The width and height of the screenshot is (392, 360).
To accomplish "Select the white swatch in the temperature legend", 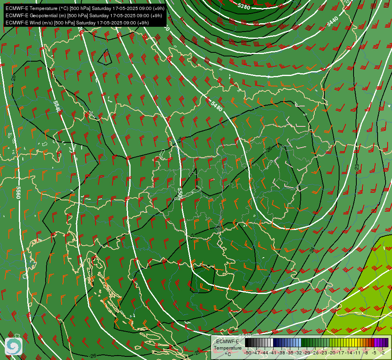I will tap(272, 342).
